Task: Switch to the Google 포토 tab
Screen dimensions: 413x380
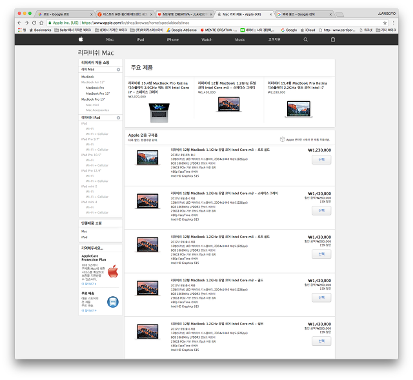Action: pos(65,14)
